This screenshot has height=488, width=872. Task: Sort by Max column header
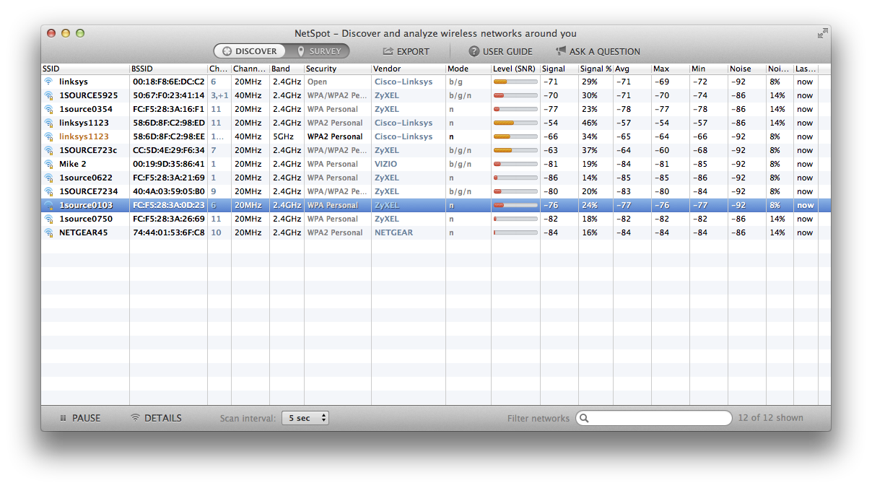click(x=671, y=69)
